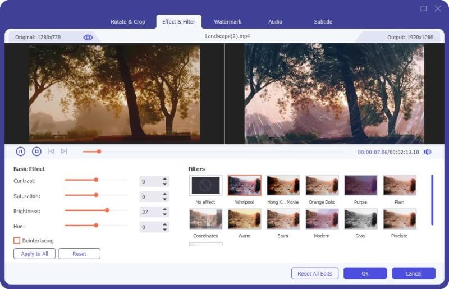
Task: Open the Watermark tab
Action: pos(228,22)
